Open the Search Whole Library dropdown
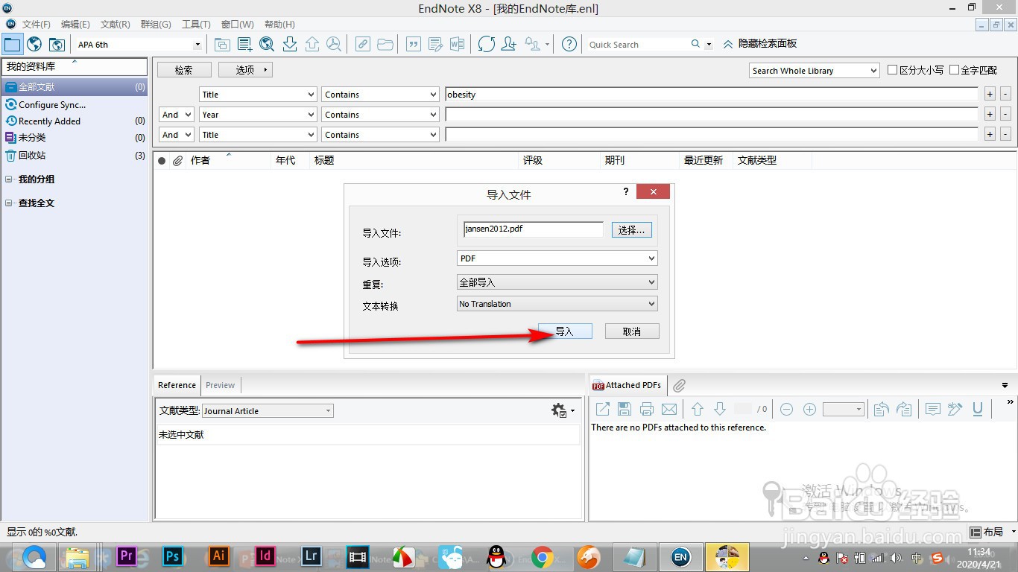This screenshot has height=572, width=1018. (x=815, y=70)
